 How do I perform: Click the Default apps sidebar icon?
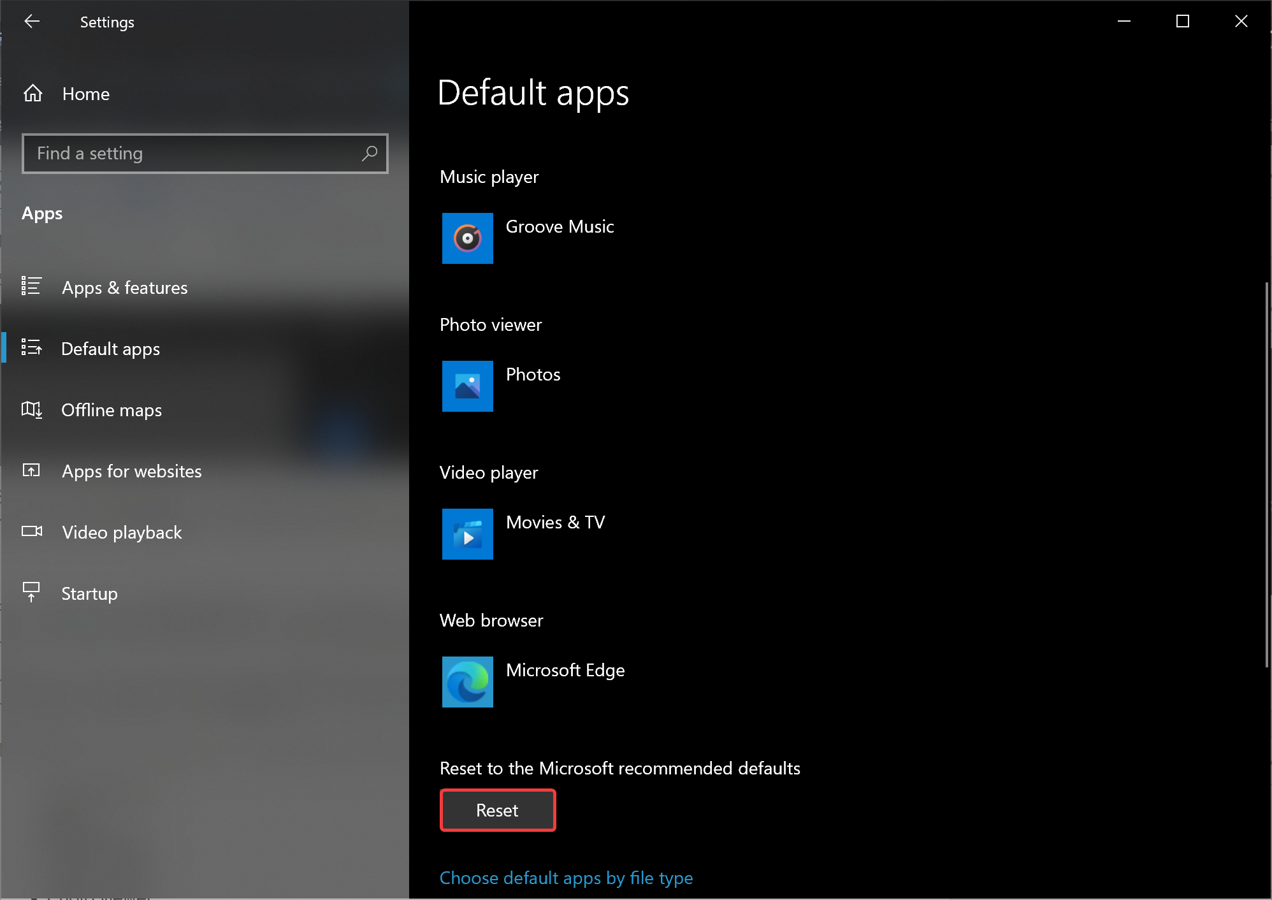tap(31, 348)
